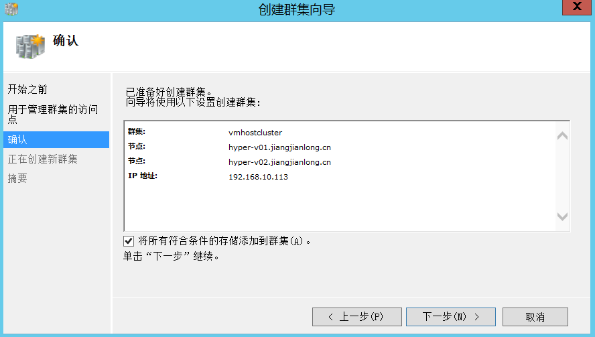595x337 pixels.
Task: Select the 确认 step in sidebar
Action: click(x=56, y=139)
